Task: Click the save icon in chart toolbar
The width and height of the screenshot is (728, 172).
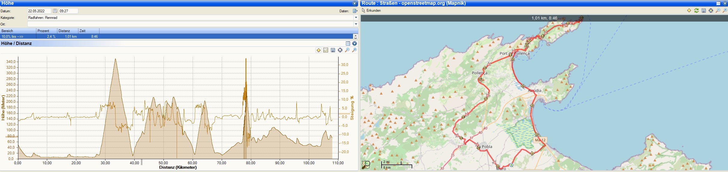Action: coord(333,50)
